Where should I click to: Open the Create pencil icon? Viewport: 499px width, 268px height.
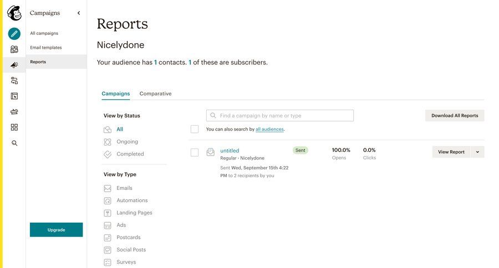click(14, 34)
